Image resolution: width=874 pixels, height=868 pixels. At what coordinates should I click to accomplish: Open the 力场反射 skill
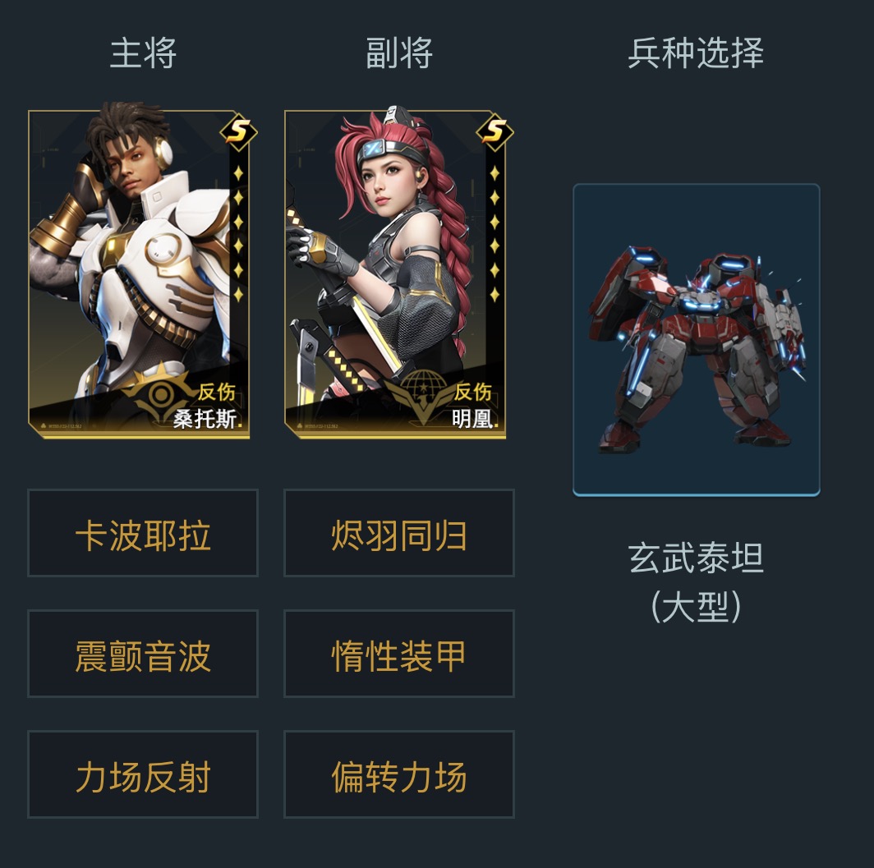[143, 774]
